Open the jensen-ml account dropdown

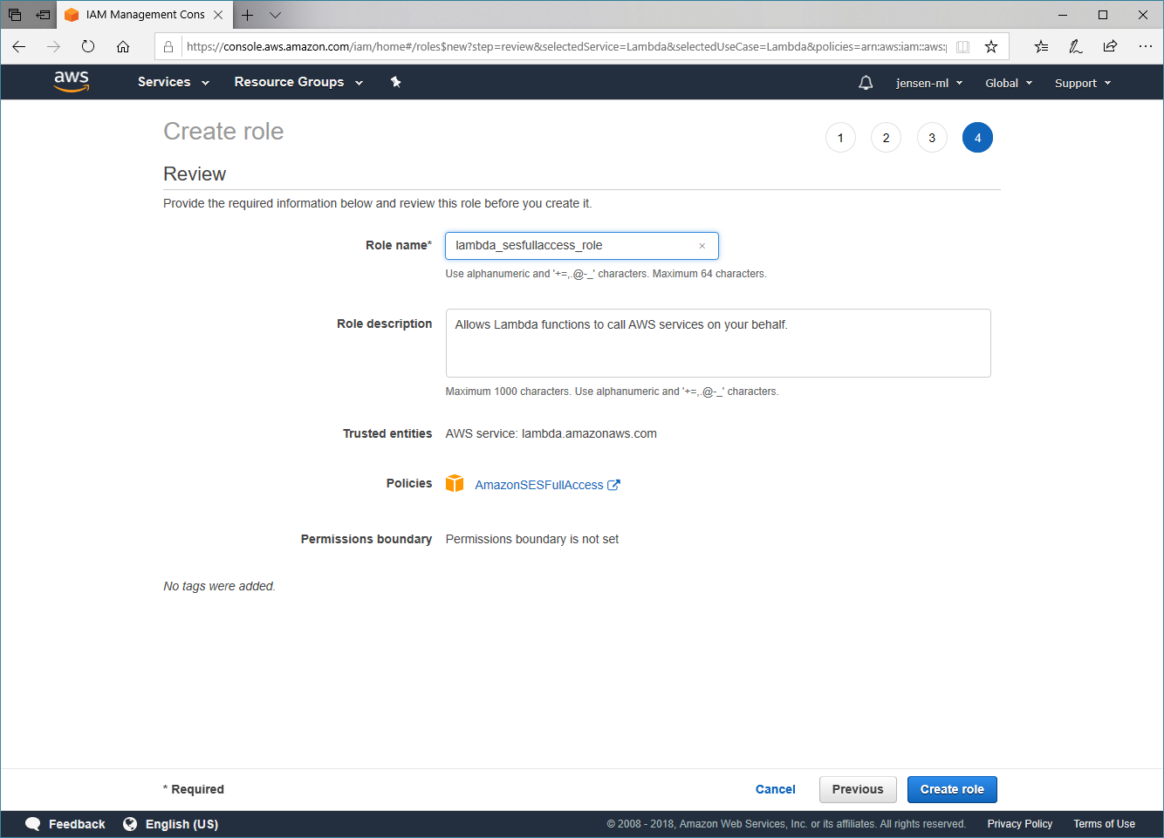click(x=928, y=83)
